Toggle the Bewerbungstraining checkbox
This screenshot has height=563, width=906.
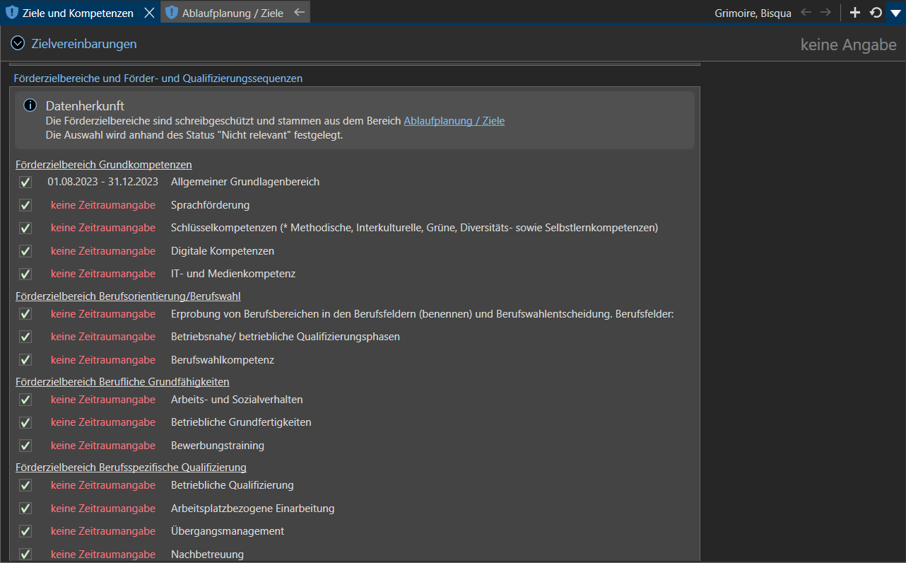tap(25, 446)
